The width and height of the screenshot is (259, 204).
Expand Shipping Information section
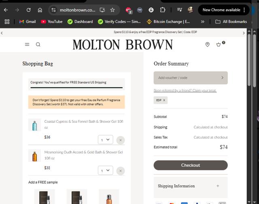[x=191, y=186]
